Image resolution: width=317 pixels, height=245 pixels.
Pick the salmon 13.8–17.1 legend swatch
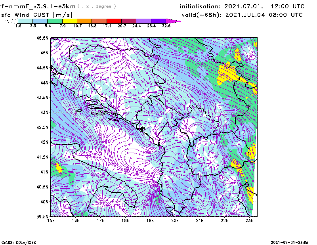(x=99, y=21)
